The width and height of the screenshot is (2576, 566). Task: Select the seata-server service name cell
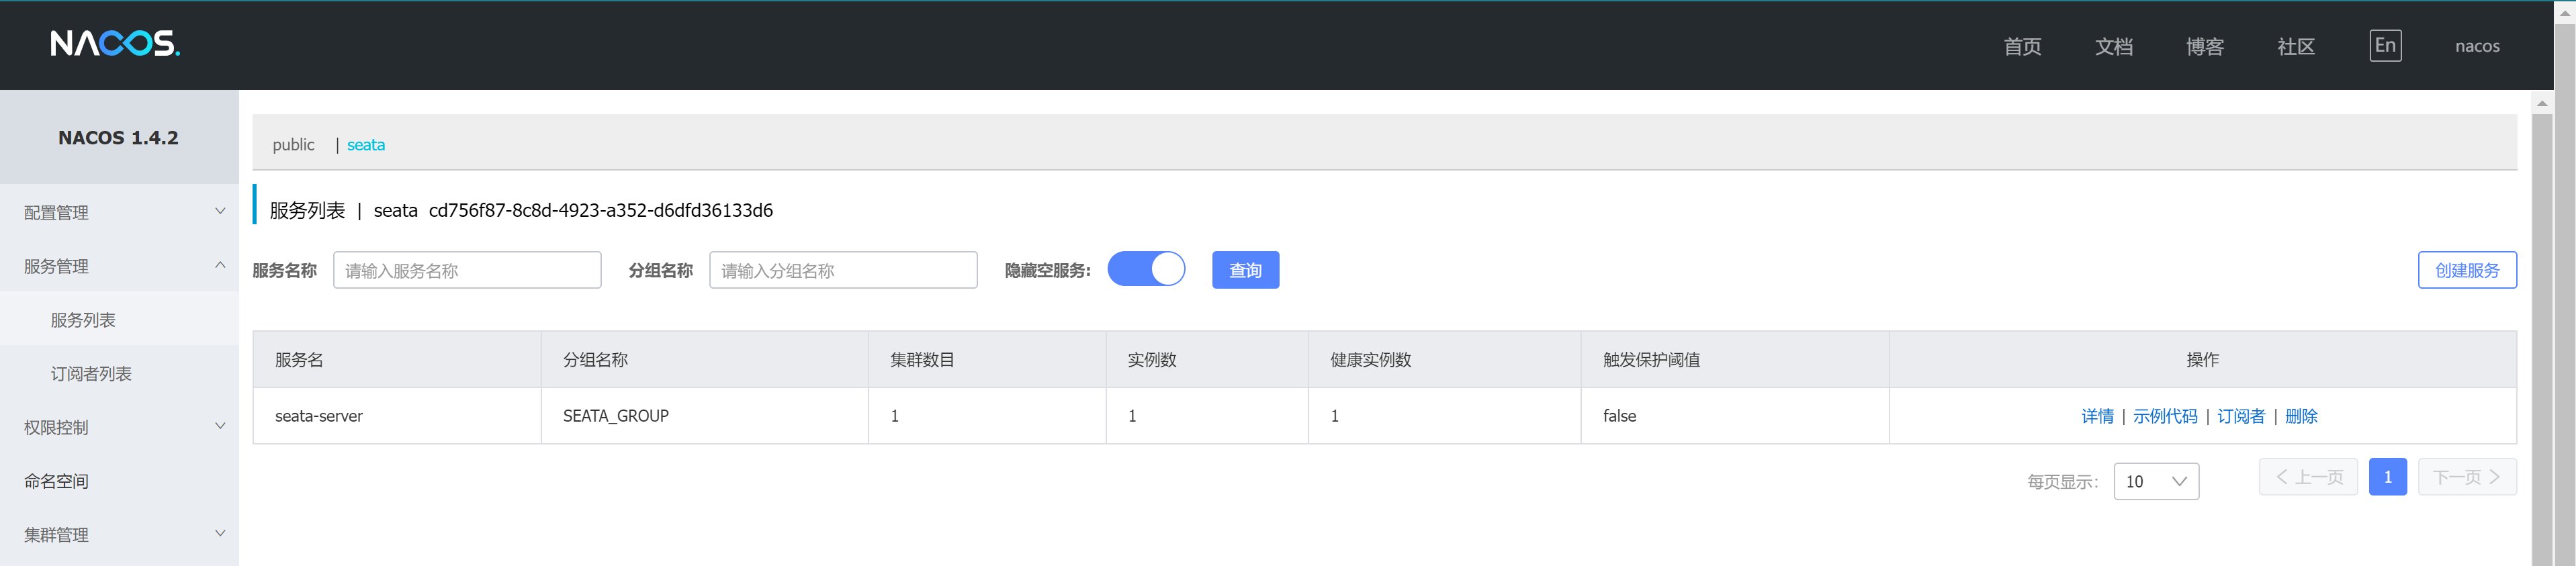pyautogui.click(x=397, y=416)
